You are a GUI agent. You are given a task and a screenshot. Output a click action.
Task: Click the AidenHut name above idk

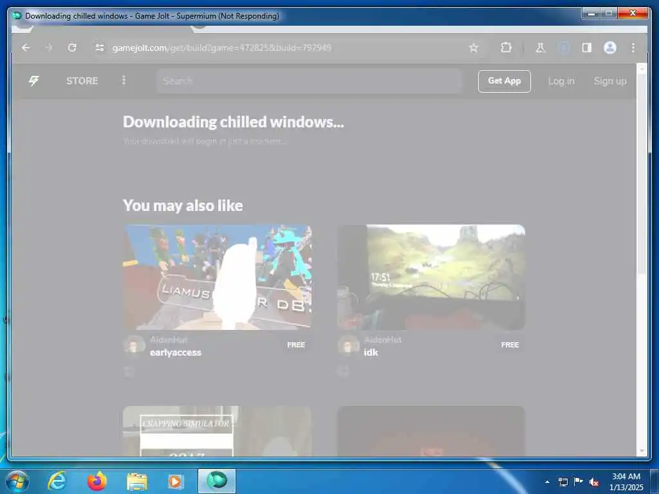382,340
